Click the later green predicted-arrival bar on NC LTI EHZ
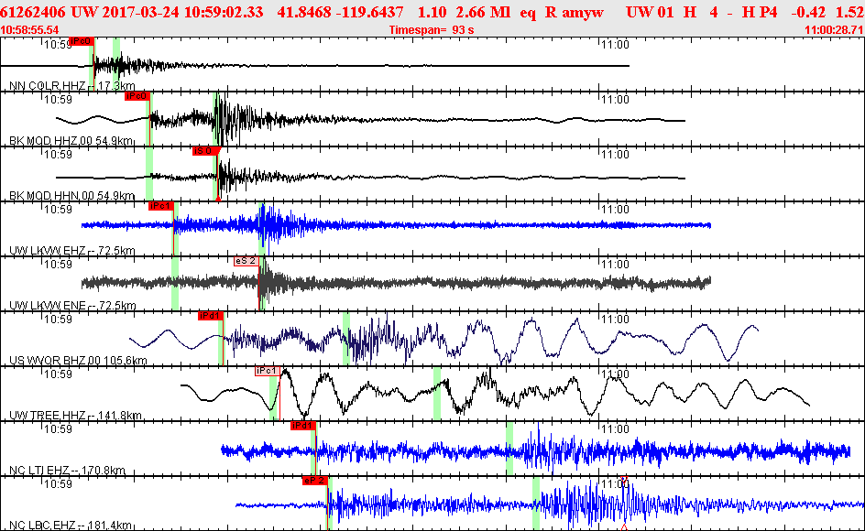Viewport: 865px width, 531px height. coord(509,449)
